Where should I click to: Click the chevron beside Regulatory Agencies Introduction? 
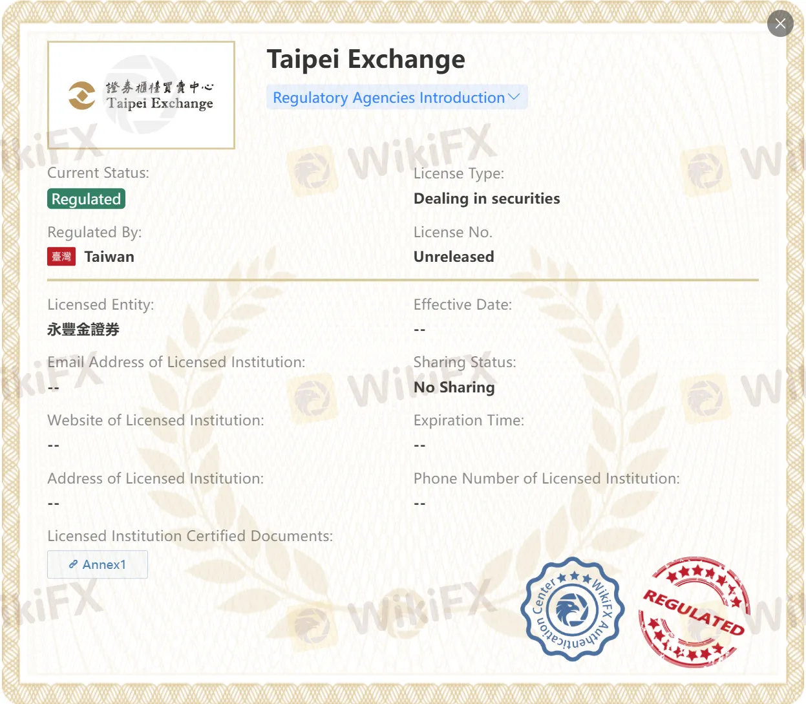[514, 97]
